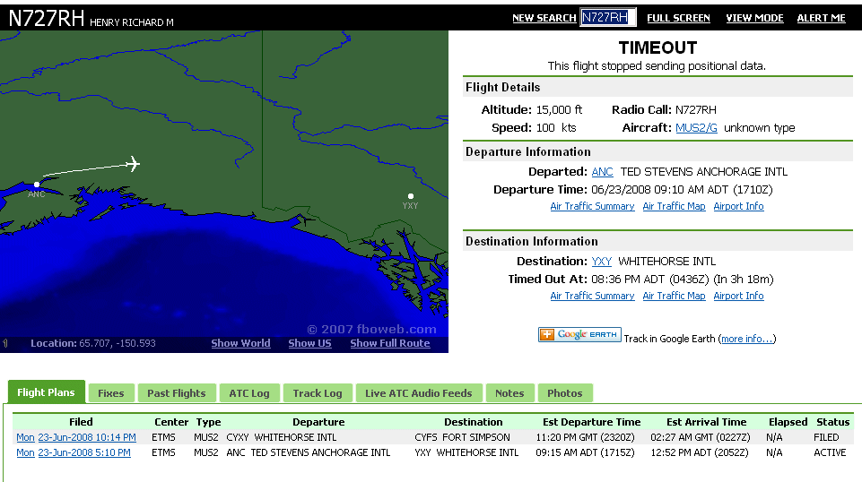Focus the tail number search field

click(607, 18)
